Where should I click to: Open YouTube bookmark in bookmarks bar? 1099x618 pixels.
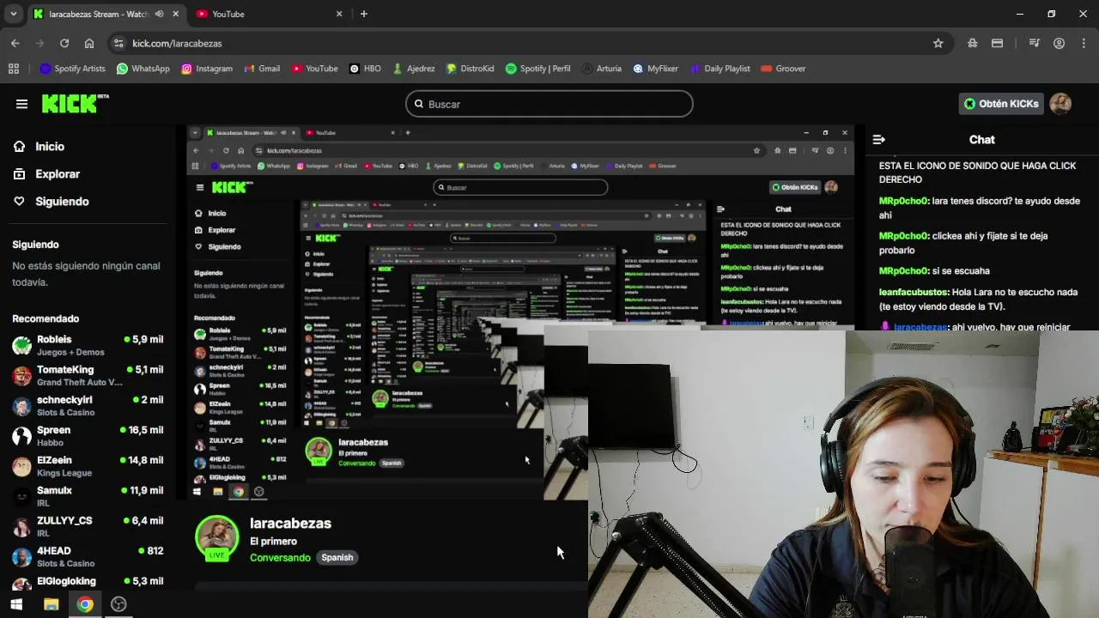click(314, 69)
